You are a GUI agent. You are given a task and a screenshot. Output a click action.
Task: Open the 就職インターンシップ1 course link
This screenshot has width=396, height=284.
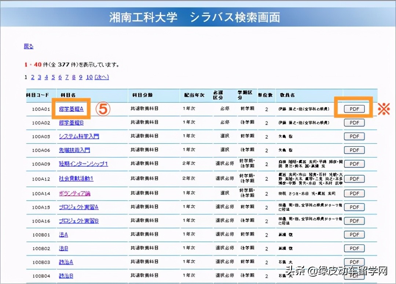click(x=83, y=164)
